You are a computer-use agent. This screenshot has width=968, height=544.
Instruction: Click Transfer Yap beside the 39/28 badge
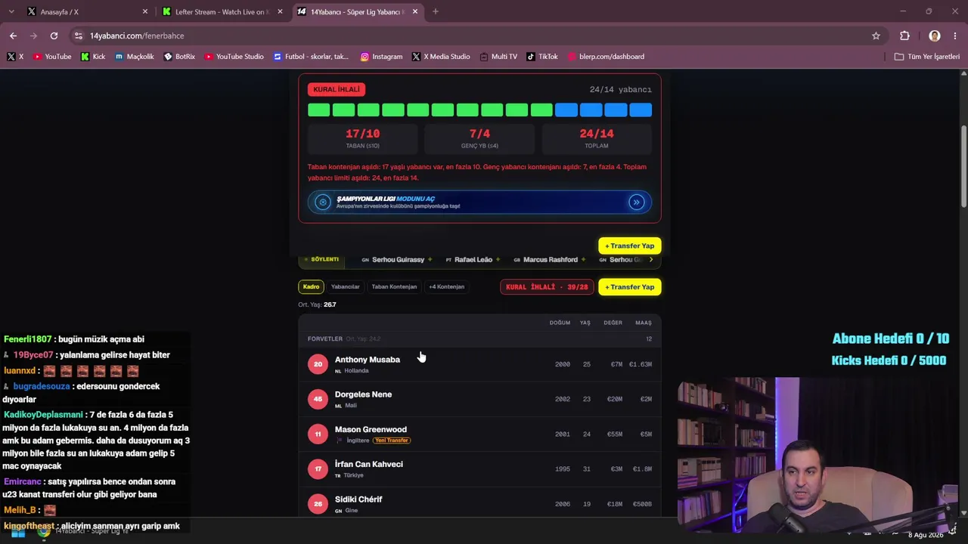point(629,287)
